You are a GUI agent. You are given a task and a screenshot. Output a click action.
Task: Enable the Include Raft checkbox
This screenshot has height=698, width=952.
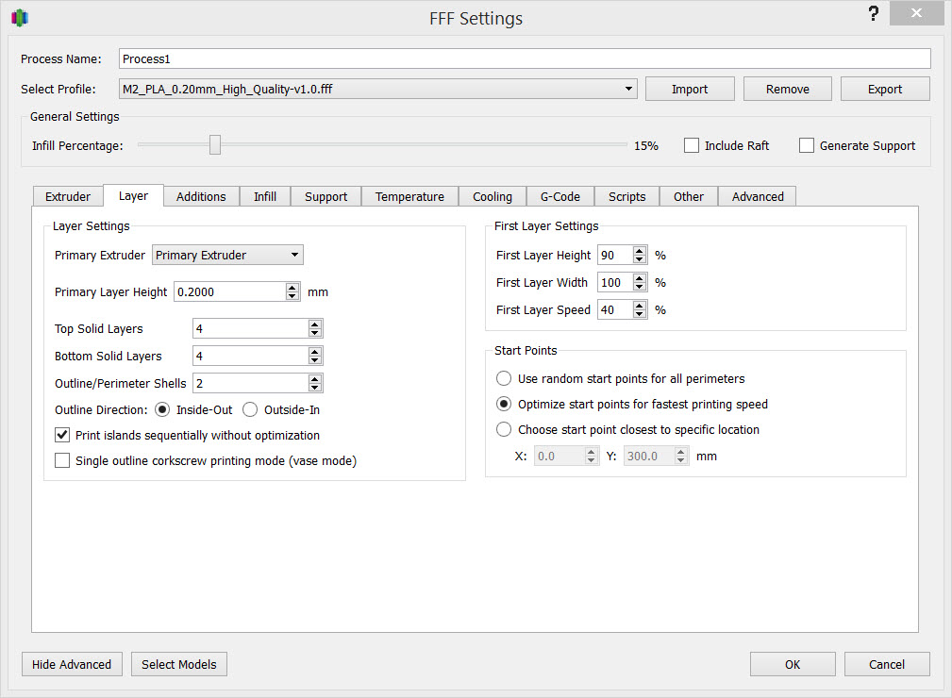tap(692, 145)
